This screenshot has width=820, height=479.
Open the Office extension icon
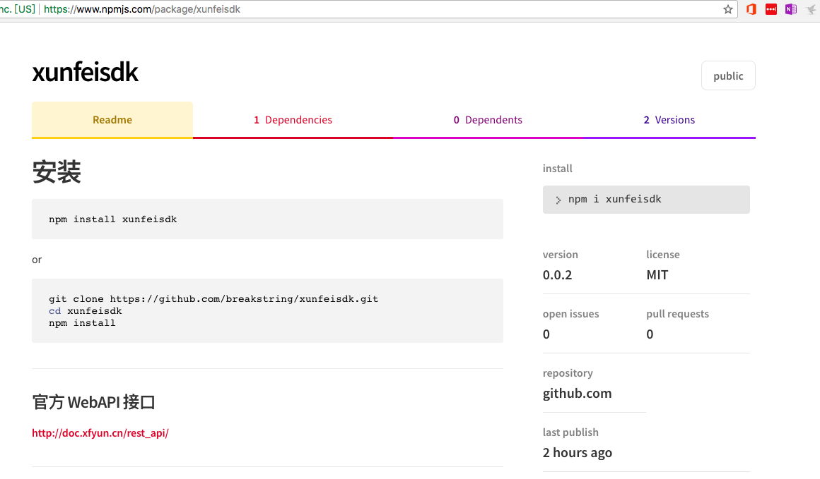751,9
